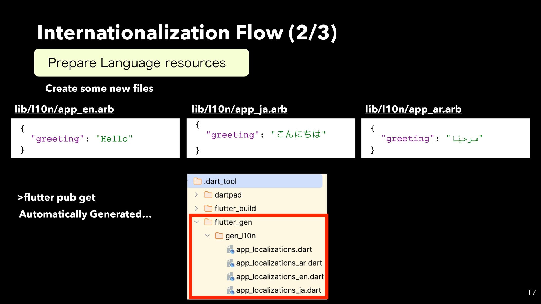This screenshot has height=304, width=541.
Task: Click the gen_l10n folder icon
Action: click(219, 236)
